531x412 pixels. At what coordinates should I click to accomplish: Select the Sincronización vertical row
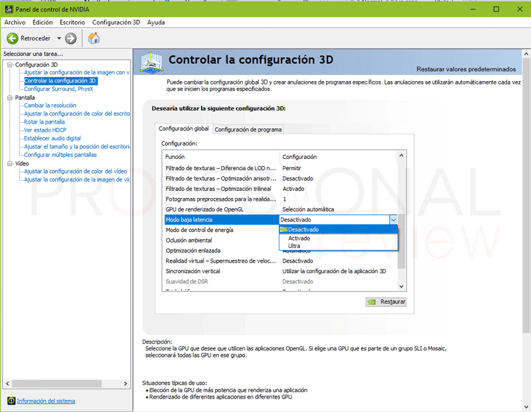click(281, 271)
